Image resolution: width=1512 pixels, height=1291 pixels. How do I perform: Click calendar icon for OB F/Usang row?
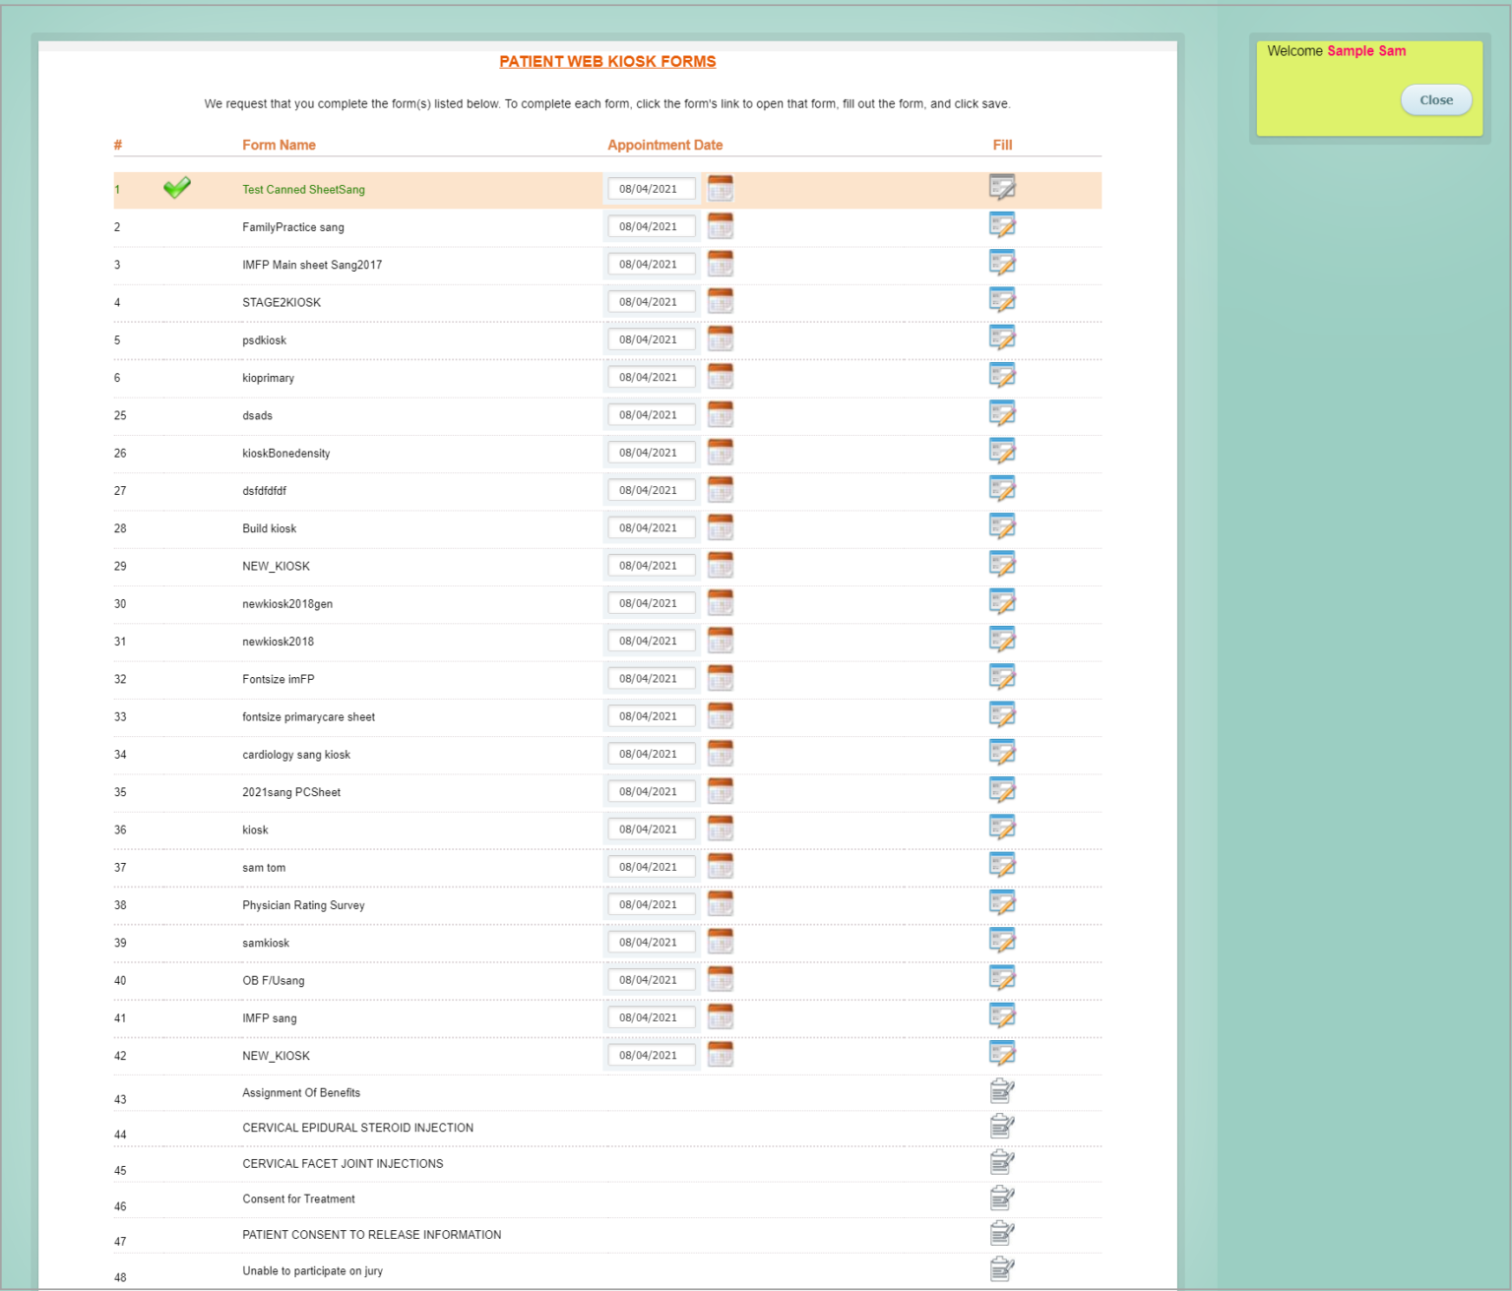coord(721,979)
